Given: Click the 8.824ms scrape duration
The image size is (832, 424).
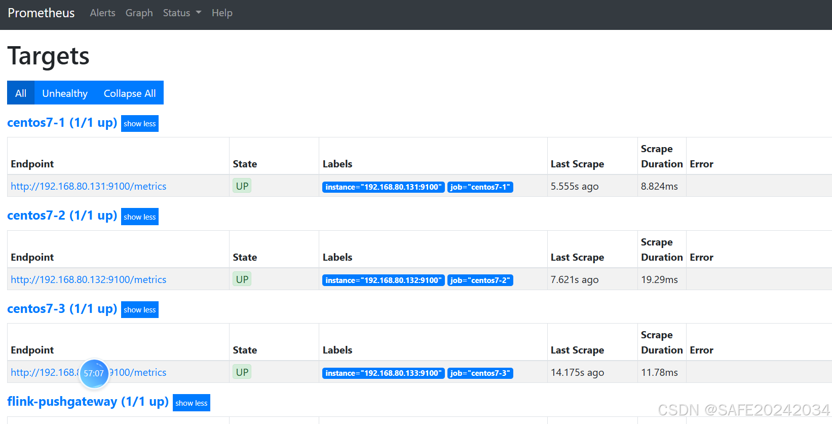Looking at the screenshot, I should [659, 186].
